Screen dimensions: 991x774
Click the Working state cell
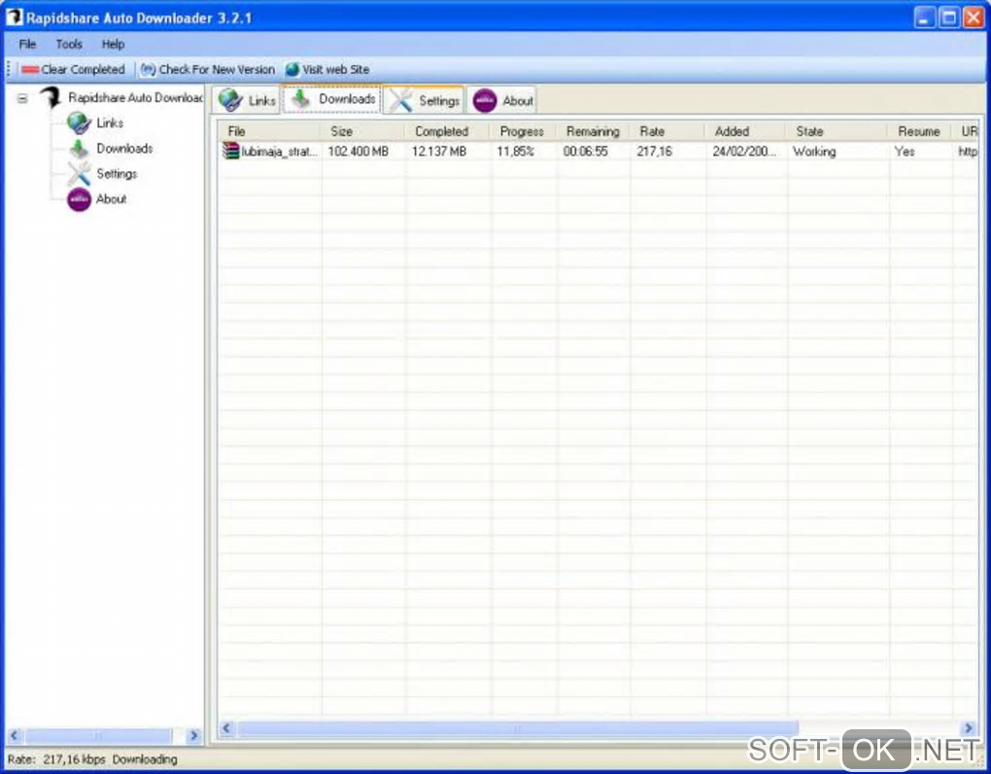click(815, 152)
